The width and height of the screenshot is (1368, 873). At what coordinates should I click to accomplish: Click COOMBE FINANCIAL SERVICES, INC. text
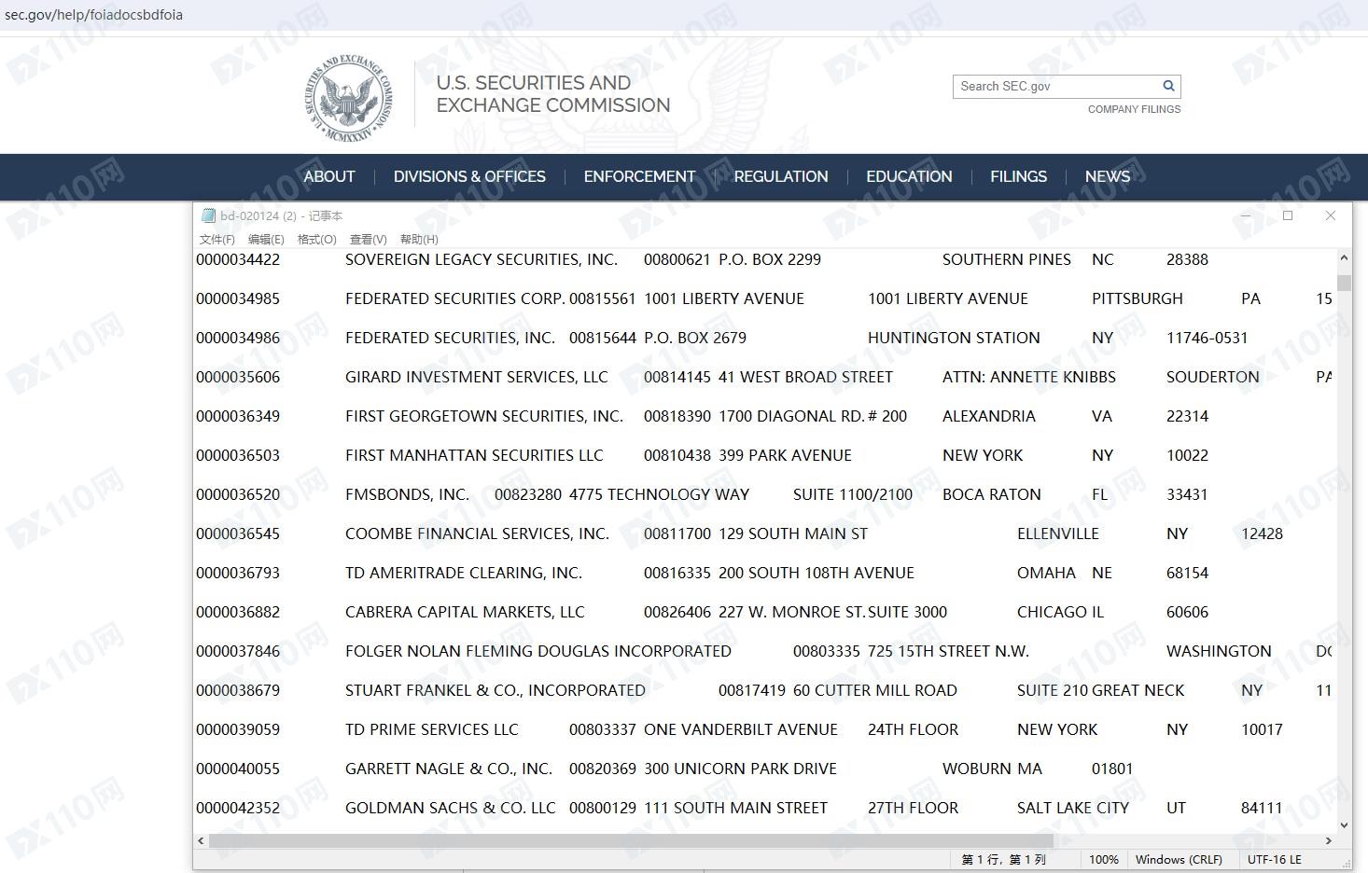477,533
